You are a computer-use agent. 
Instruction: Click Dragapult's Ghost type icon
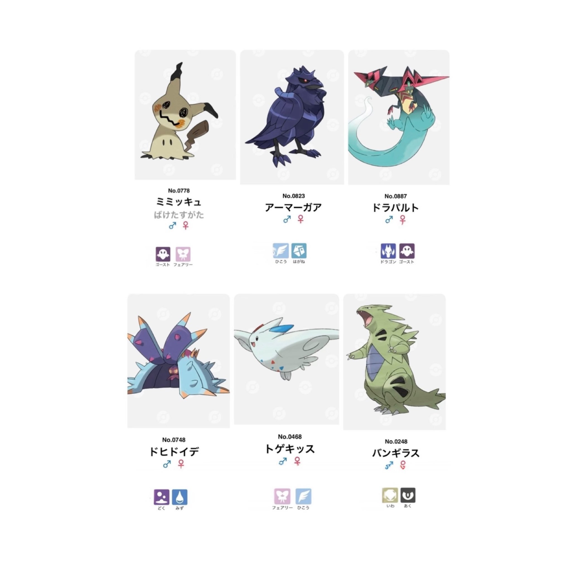(407, 251)
